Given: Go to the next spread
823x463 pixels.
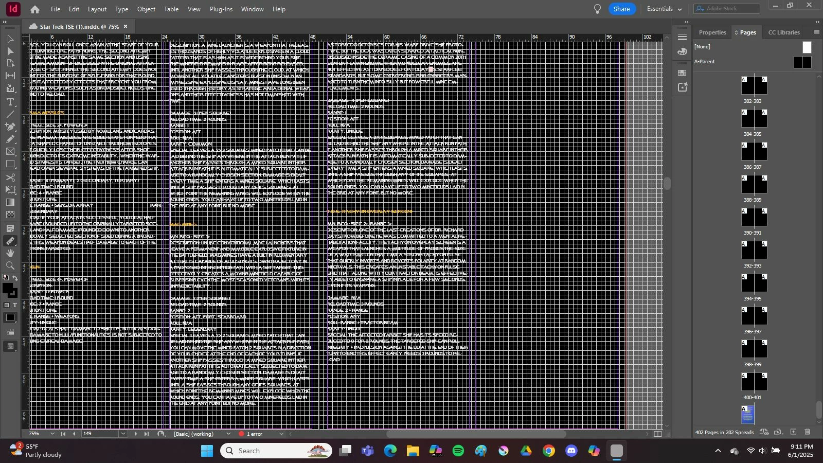Looking at the screenshot, I should coord(136,434).
